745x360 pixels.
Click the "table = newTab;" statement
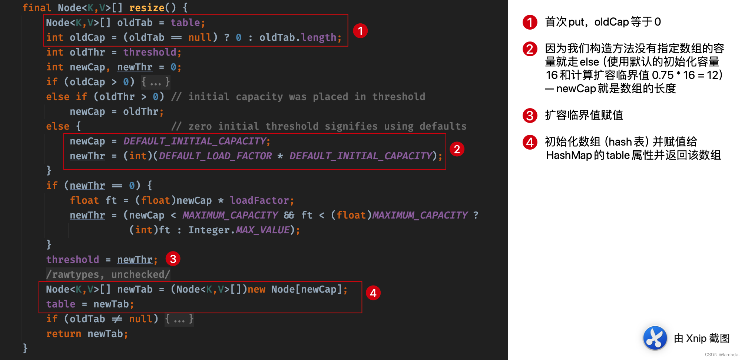click(x=90, y=304)
